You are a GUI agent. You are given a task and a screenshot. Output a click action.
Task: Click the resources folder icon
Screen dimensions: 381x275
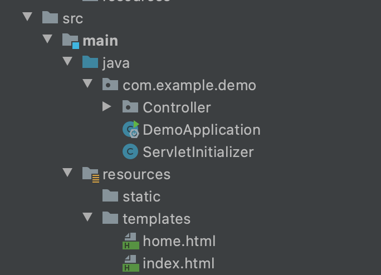[x=90, y=174]
